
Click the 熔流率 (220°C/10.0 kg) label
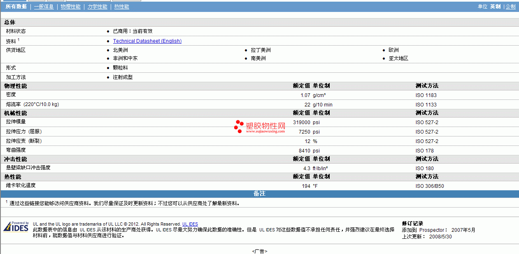(x=33, y=104)
